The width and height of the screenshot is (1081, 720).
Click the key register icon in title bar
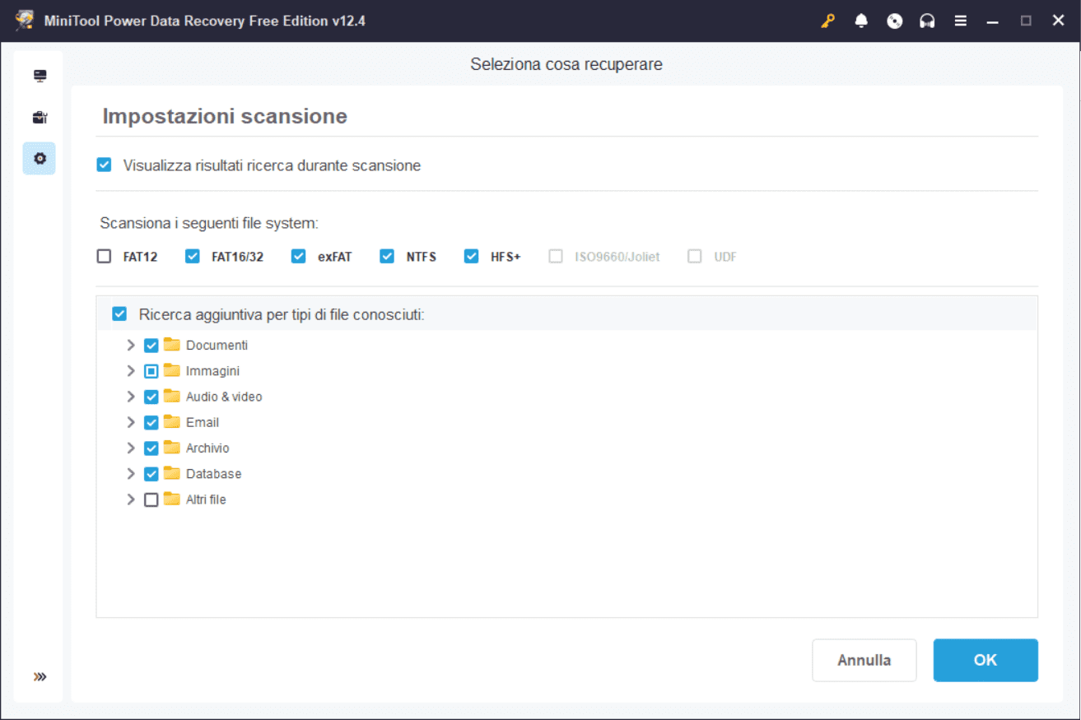828,21
